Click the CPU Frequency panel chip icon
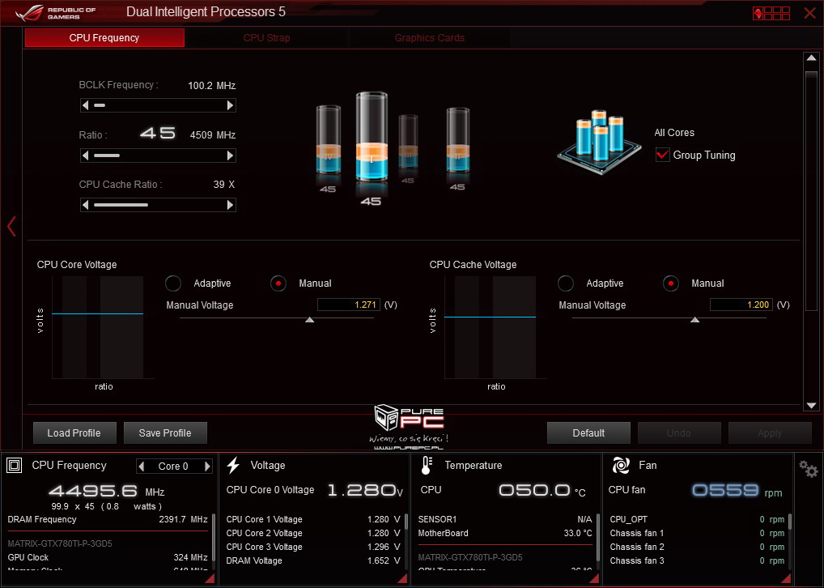This screenshot has width=824, height=588. point(15,466)
